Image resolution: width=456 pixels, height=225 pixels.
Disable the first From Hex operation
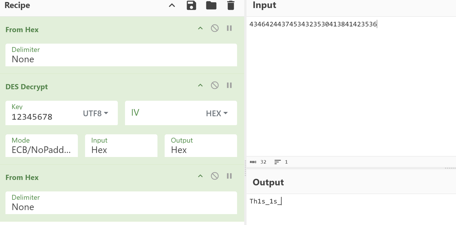click(x=215, y=28)
